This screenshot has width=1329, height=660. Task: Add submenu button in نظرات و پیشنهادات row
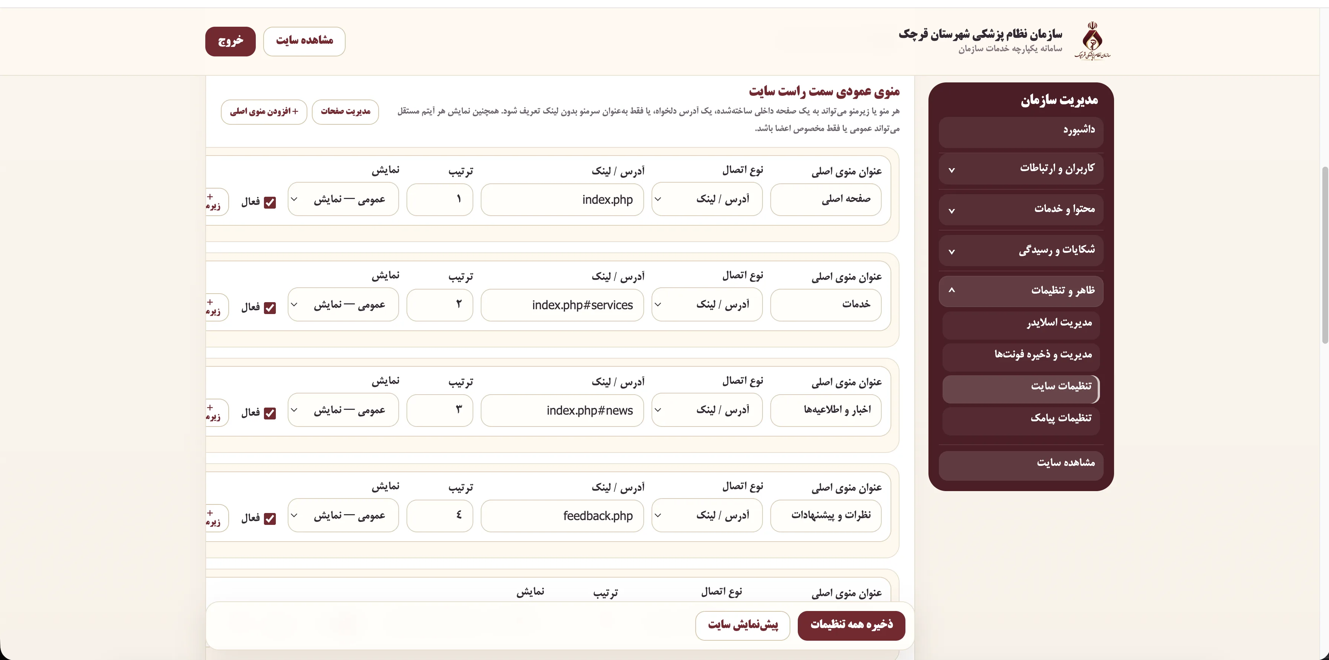tap(217, 517)
